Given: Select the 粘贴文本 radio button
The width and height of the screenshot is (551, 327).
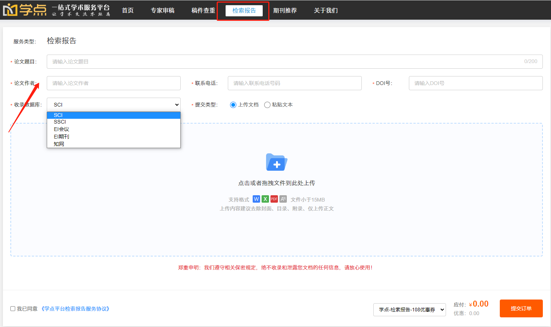Looking at the screenshot, I should tap(267, 105).
